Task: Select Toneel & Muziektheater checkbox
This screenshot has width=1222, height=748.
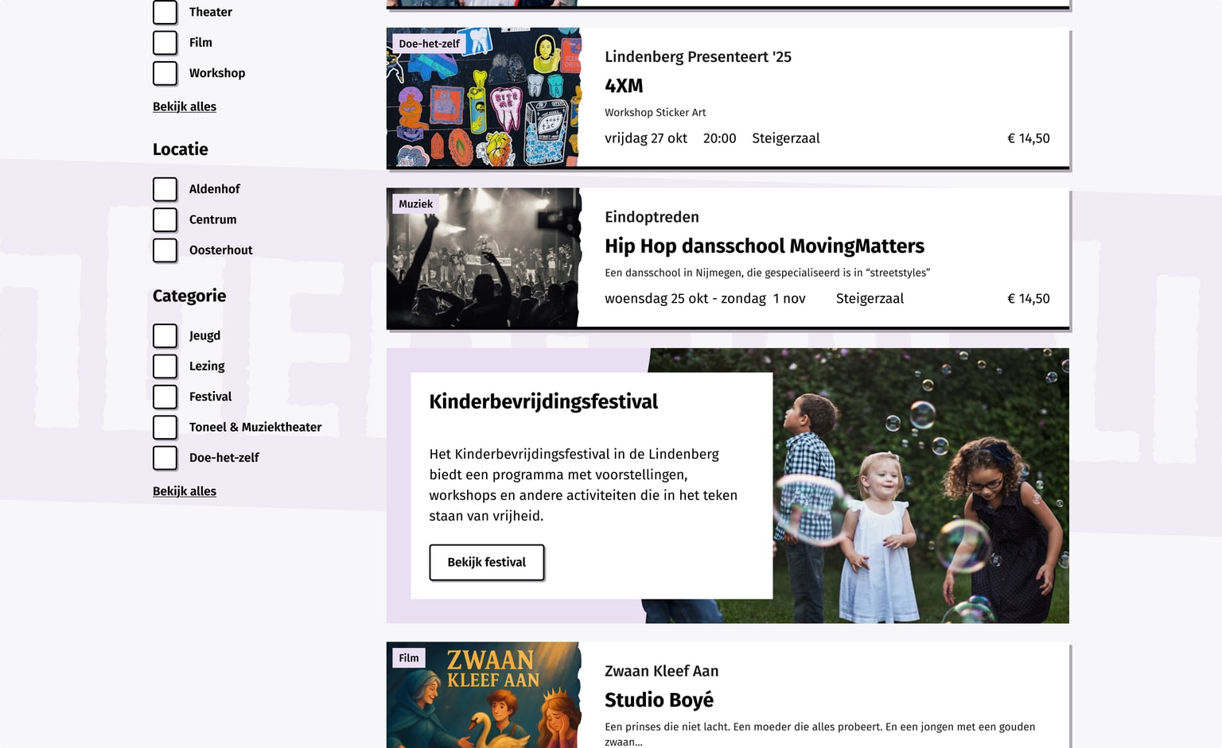Action: click(x=165, y=427)
